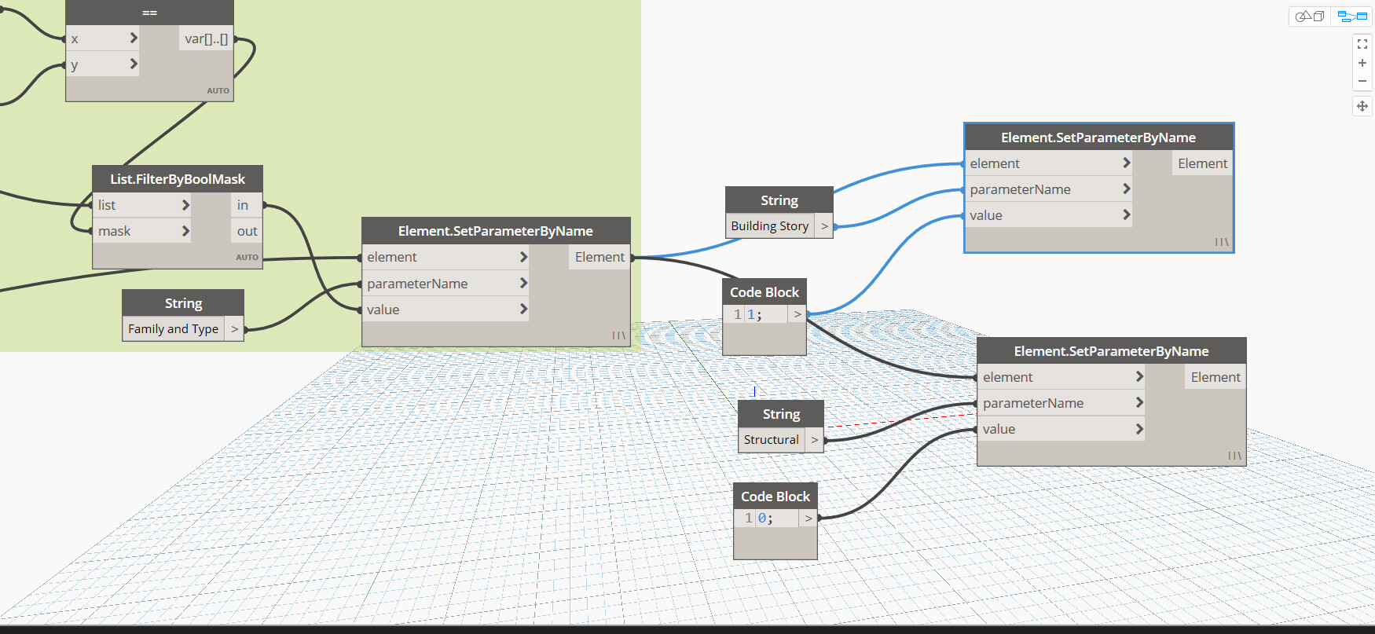
Task: Click value port chevron on blue-outlined SetParameterByName node
Action: (1127, 214)
